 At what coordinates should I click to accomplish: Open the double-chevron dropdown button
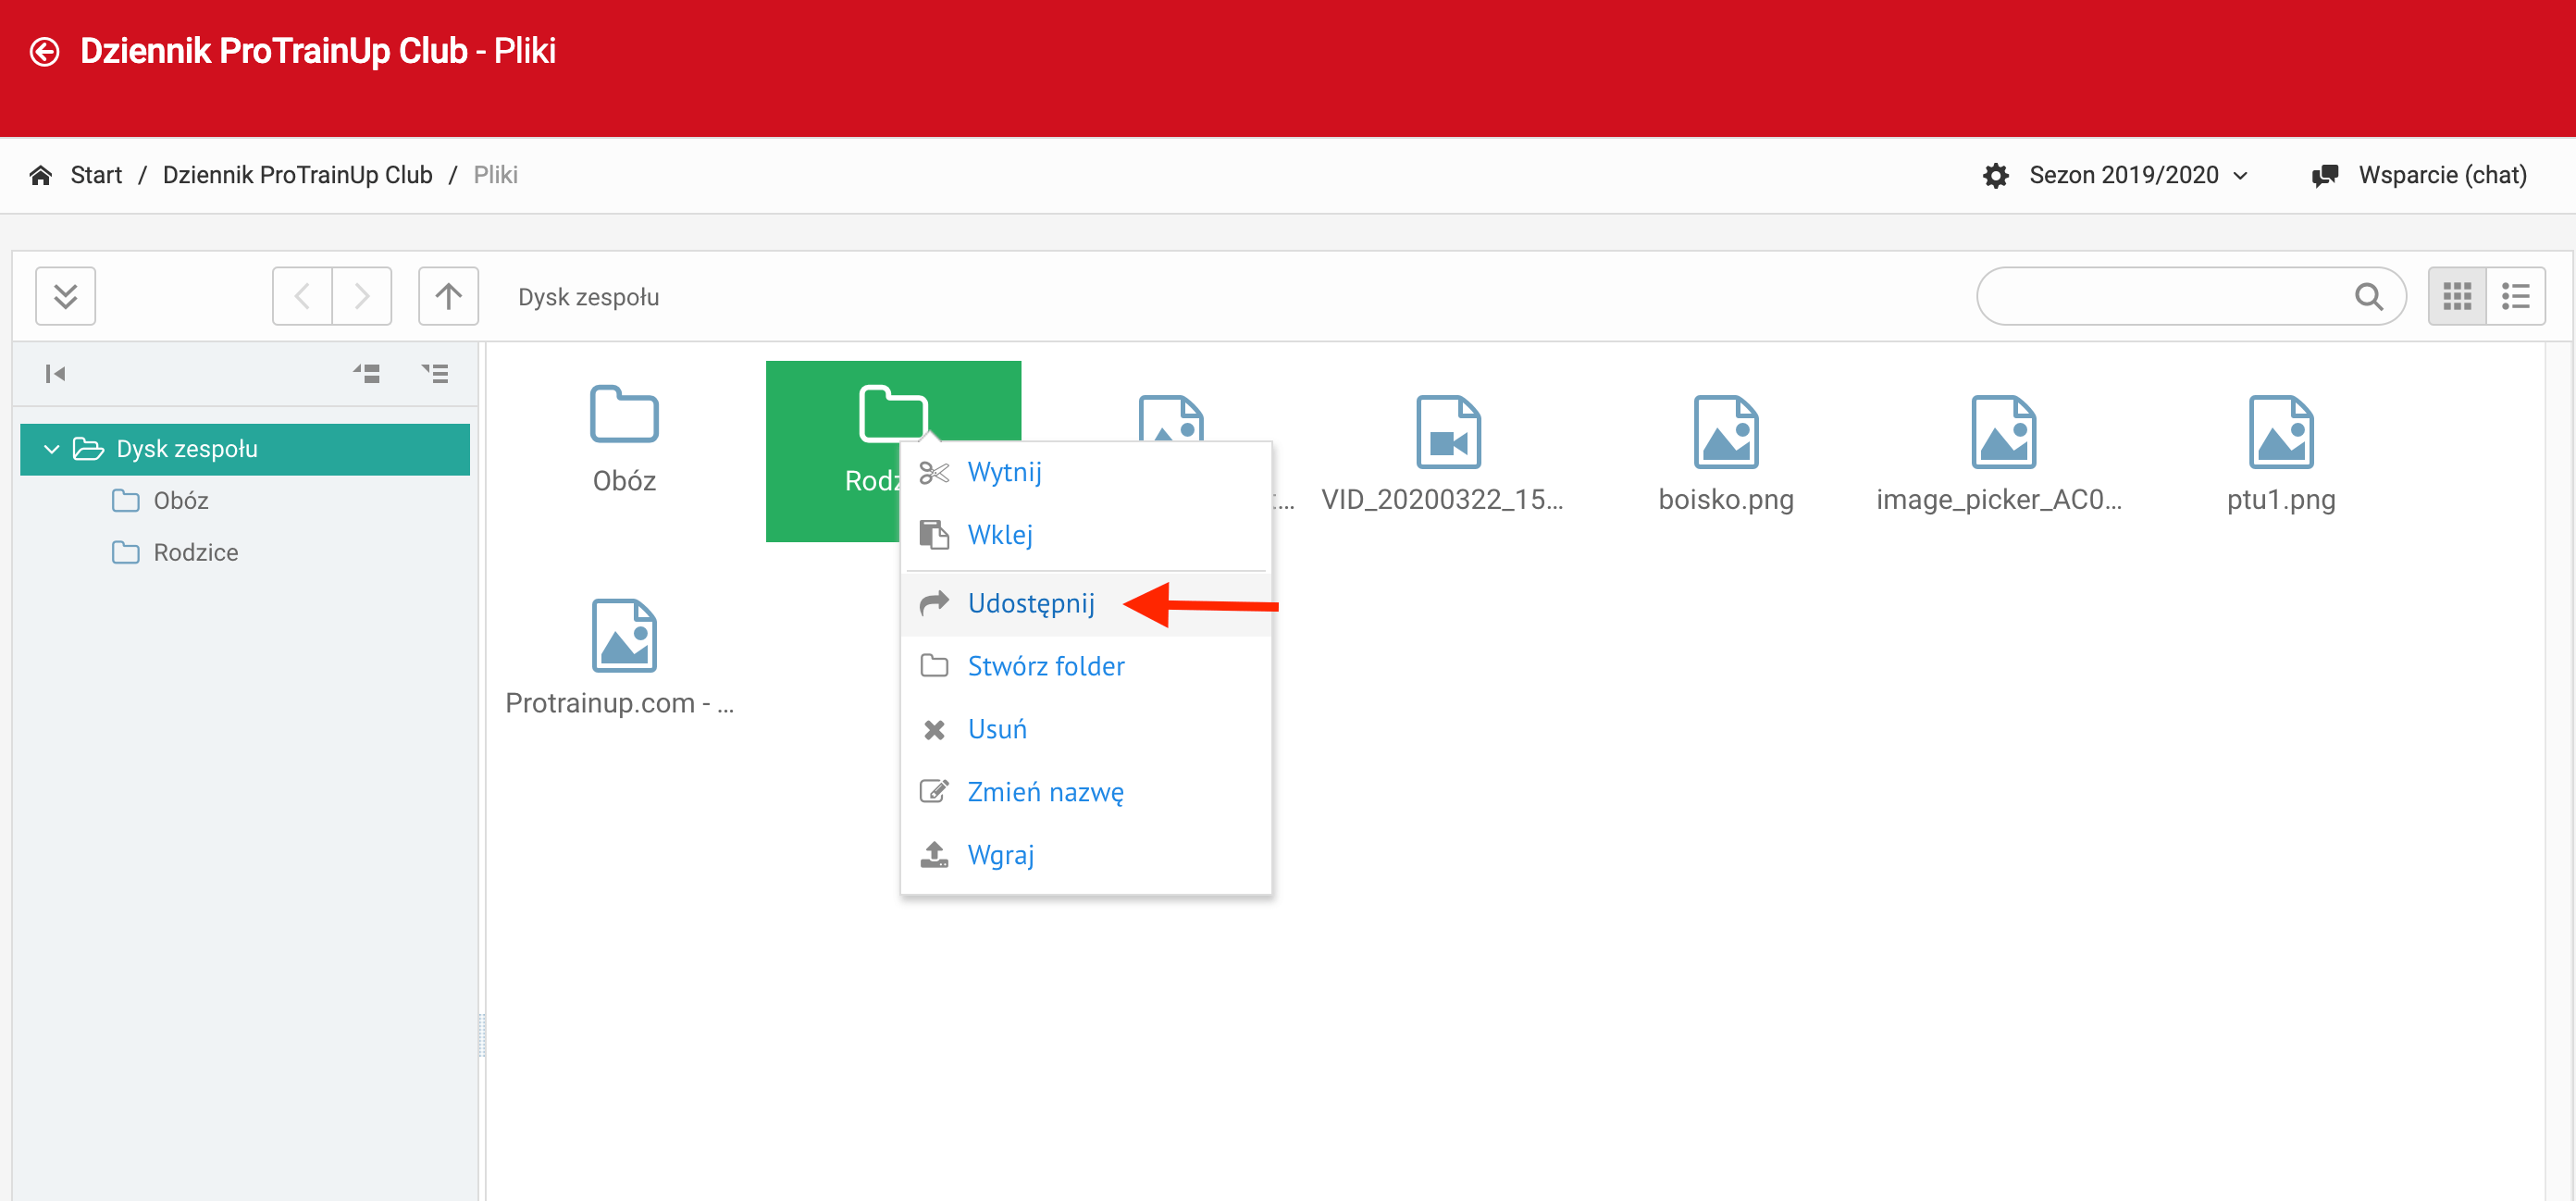click(x=66, y=296)
